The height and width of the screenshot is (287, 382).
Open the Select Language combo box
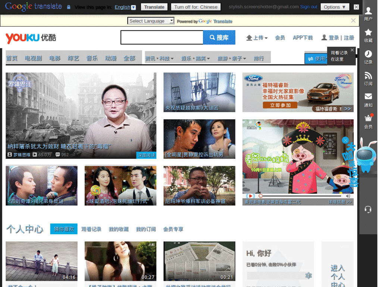[151, 21]
